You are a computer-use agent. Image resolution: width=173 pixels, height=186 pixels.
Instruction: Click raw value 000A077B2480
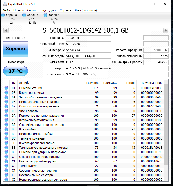pyautogui.click(x=152, y=106)
